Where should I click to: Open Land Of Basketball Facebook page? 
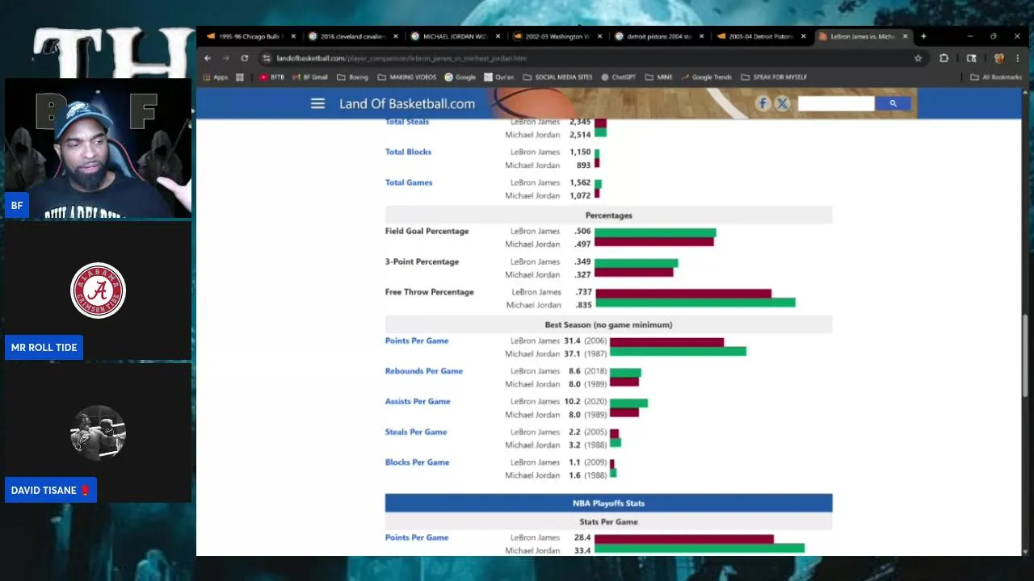pos(763,103)
